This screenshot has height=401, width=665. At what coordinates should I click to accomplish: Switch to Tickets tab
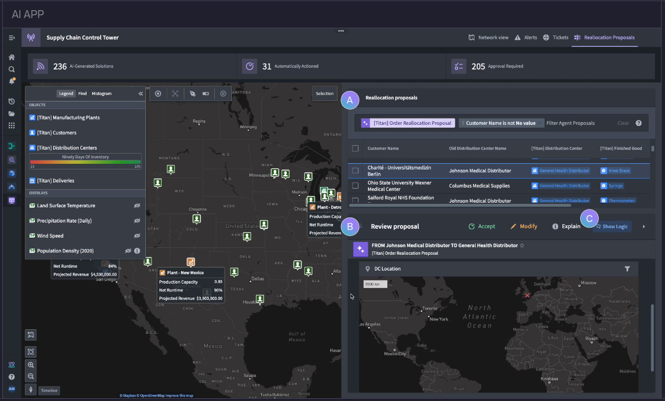pos(555,38)
